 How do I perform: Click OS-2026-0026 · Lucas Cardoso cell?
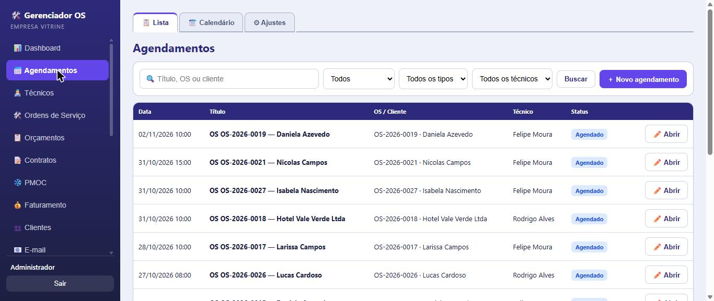click(420, 275)
